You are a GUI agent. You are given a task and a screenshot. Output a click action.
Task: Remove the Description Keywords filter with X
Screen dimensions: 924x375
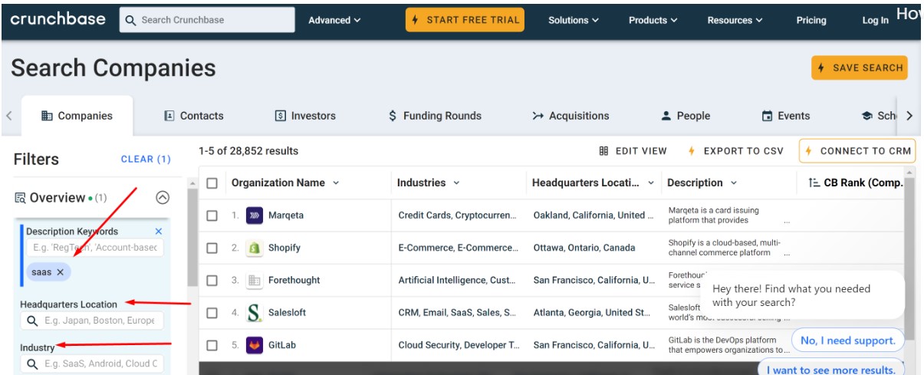[x=159, y=231]
